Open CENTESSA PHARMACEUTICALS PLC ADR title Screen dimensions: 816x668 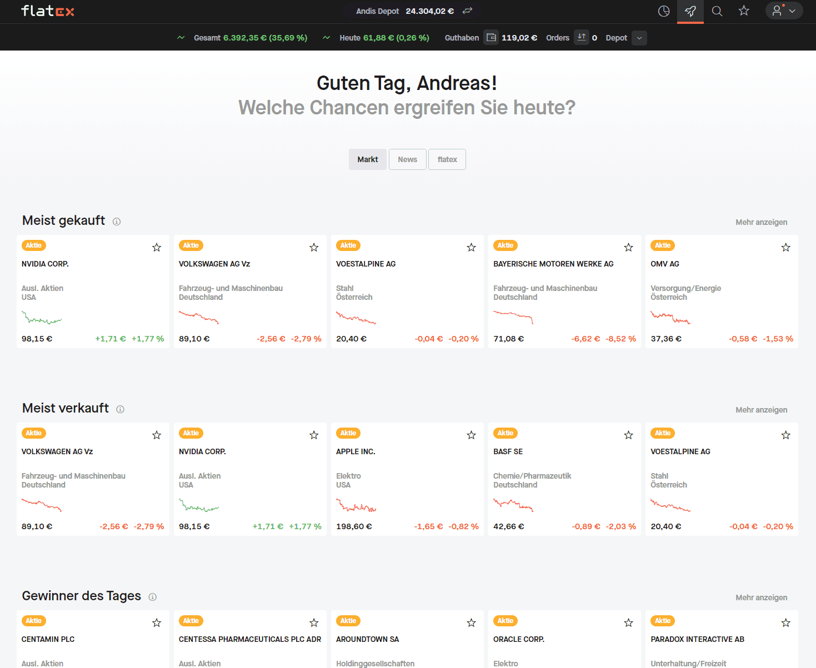pos(250,639)
